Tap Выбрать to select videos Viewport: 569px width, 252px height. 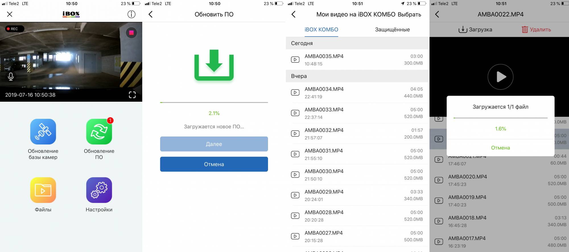tap(409, 14)
